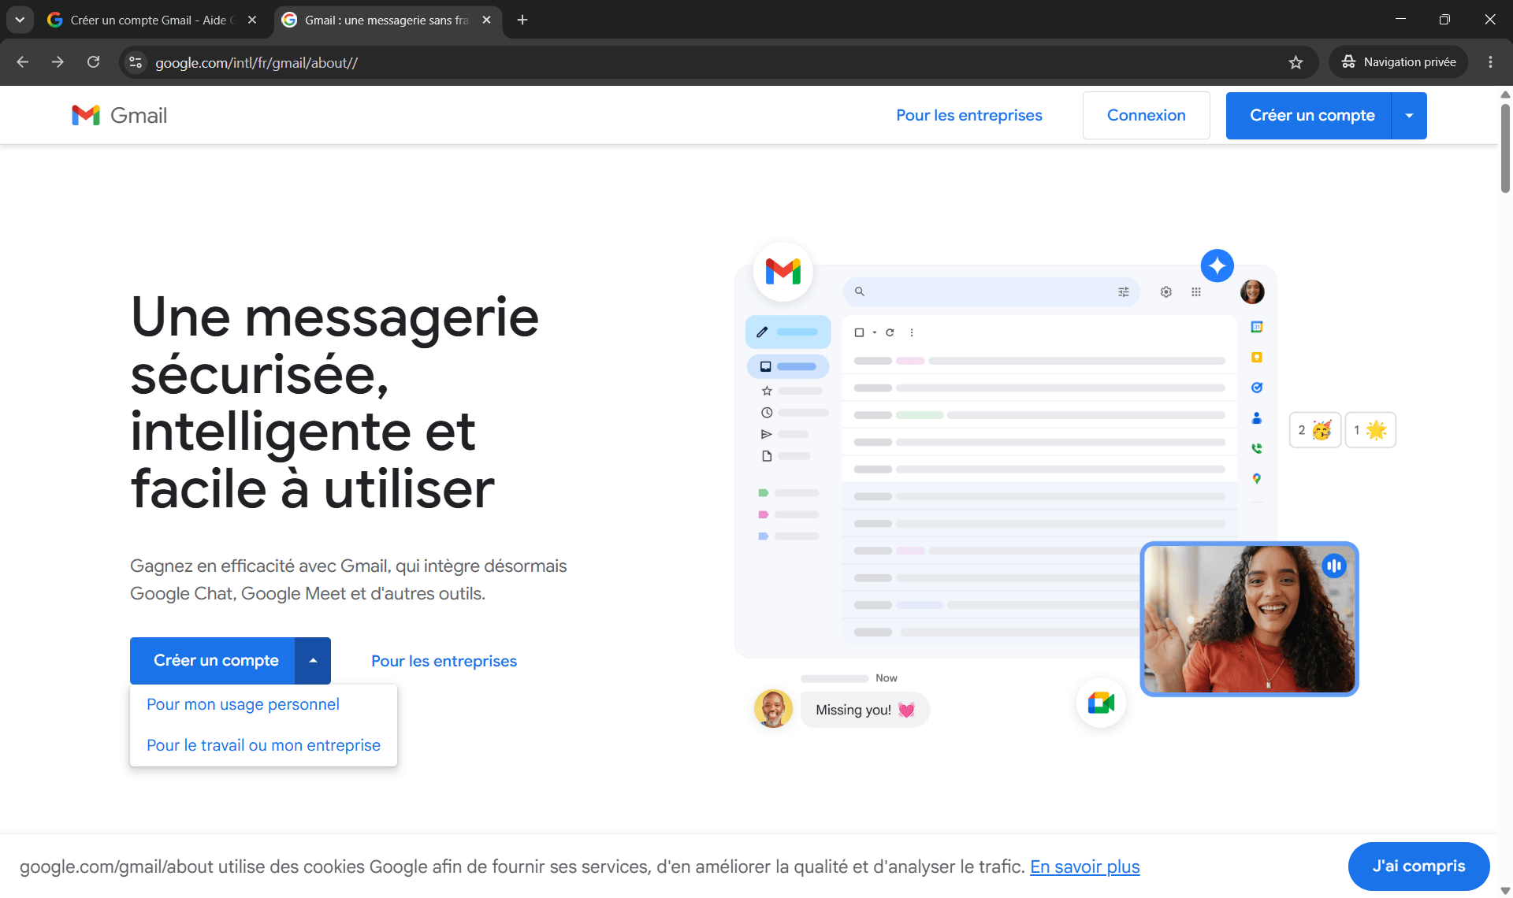Open a new browser tab
Image resolution: width=1513 pixels, height=898 pixels.
coord(522,20)
